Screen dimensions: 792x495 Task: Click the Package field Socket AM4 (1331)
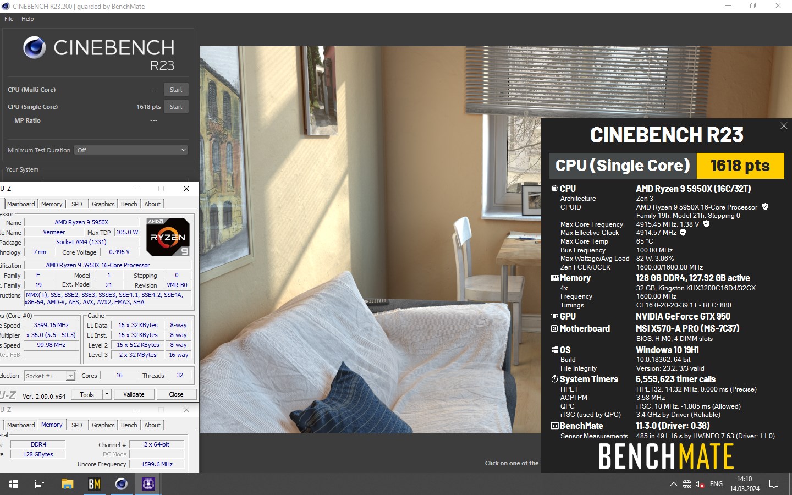[81, 242]
